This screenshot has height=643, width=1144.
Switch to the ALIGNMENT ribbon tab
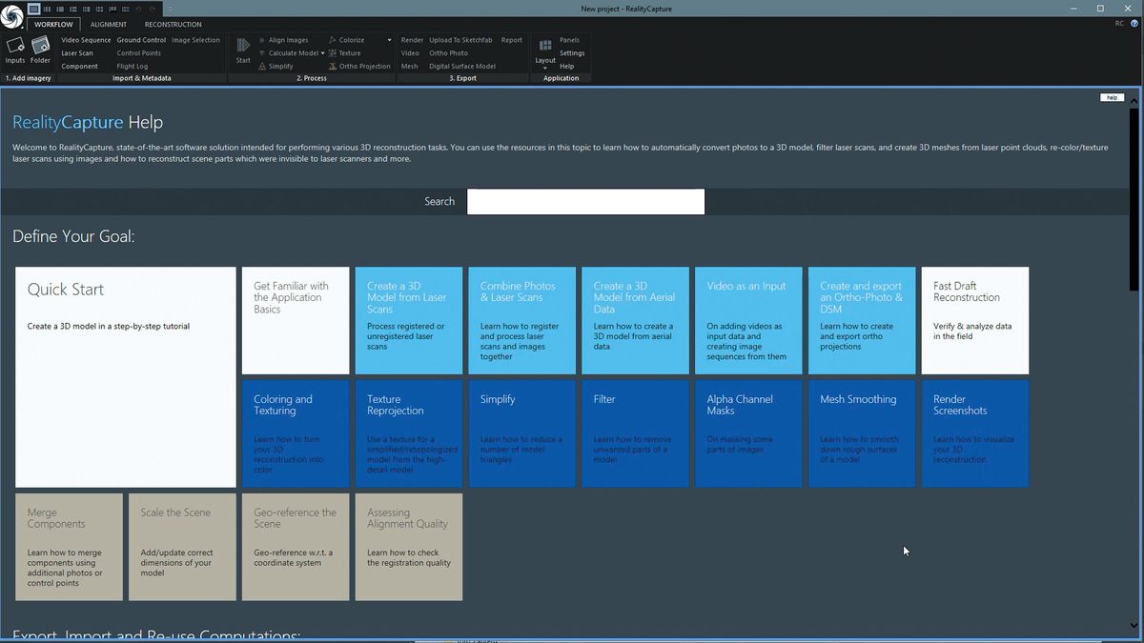click(109, 24)
